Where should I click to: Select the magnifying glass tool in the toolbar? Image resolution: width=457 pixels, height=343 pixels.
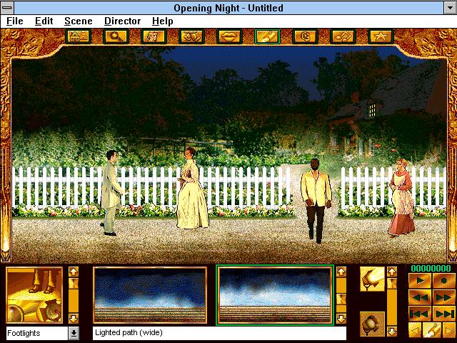(x=116, y=36)
